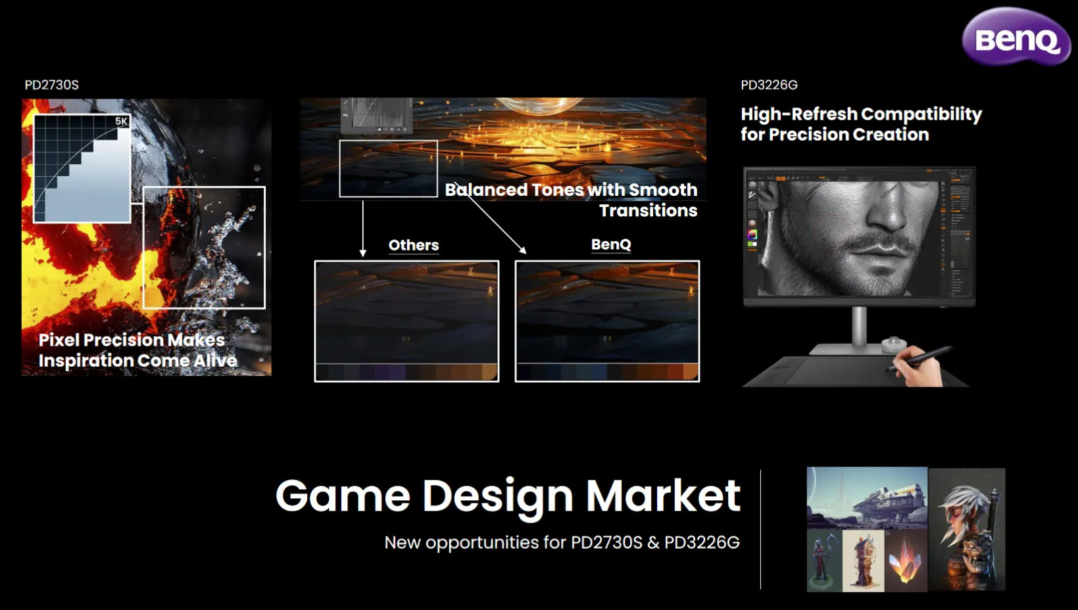Click the Game Design Market title
Screen dimensions: 1078x610
508,496
